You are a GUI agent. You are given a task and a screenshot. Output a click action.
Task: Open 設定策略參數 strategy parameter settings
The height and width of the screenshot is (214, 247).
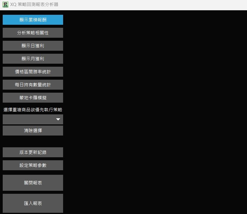click(x=33, y=165)
